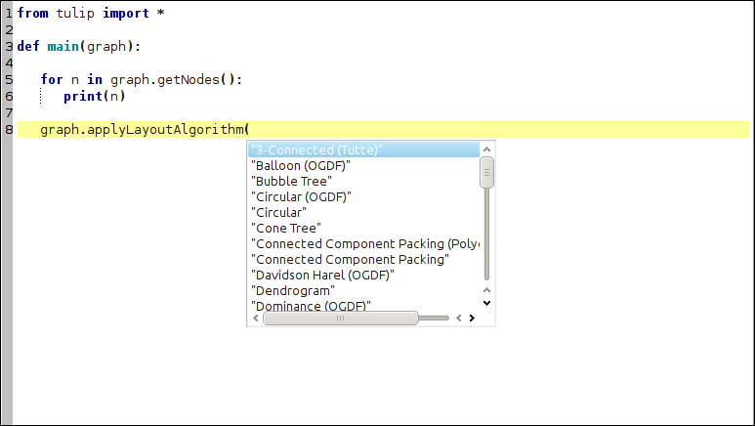Click up arrow at top of list scrollbar
Viewport: 755px width, 426px height.
487,149
